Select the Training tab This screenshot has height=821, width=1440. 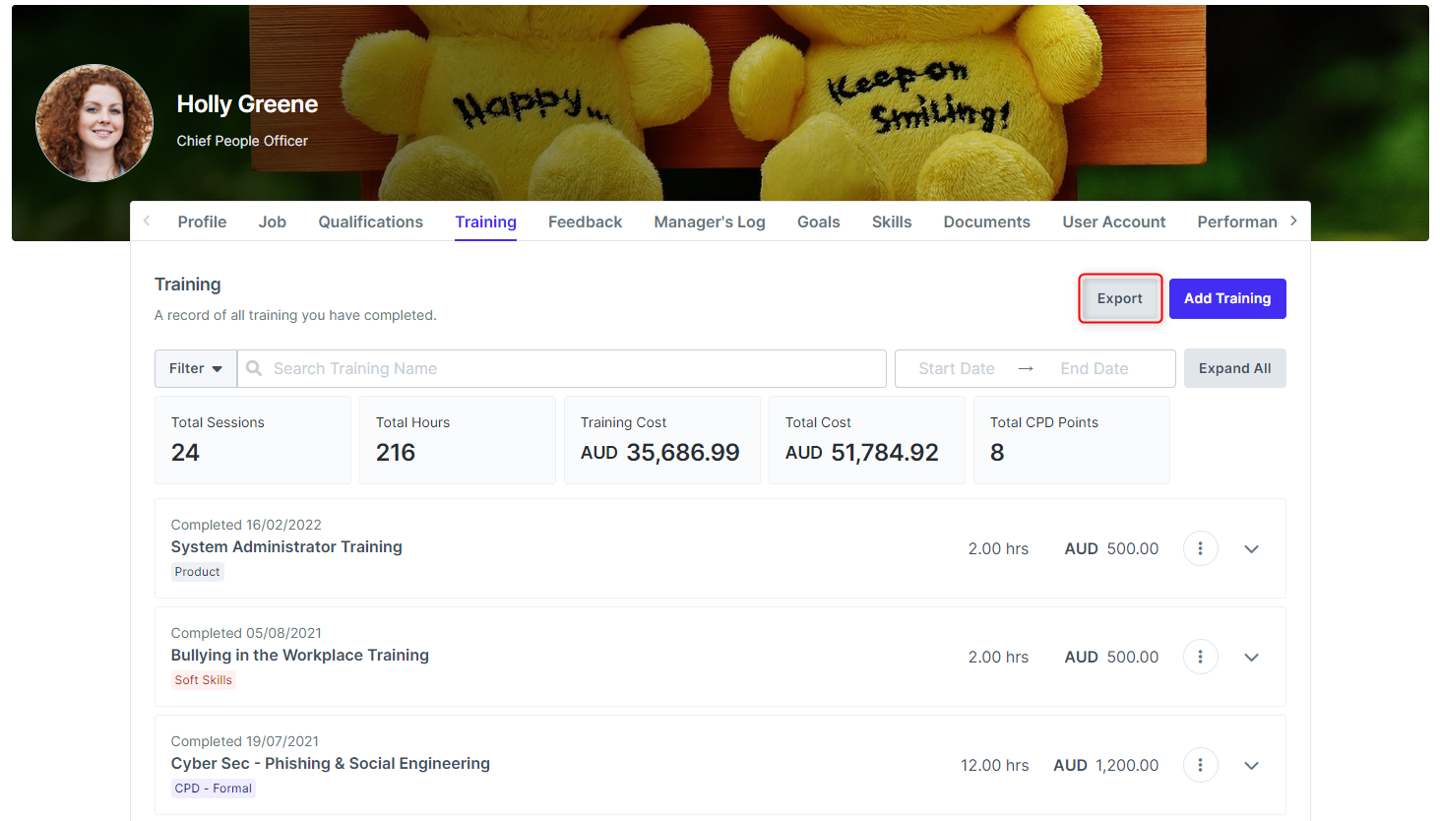(485, 222)
